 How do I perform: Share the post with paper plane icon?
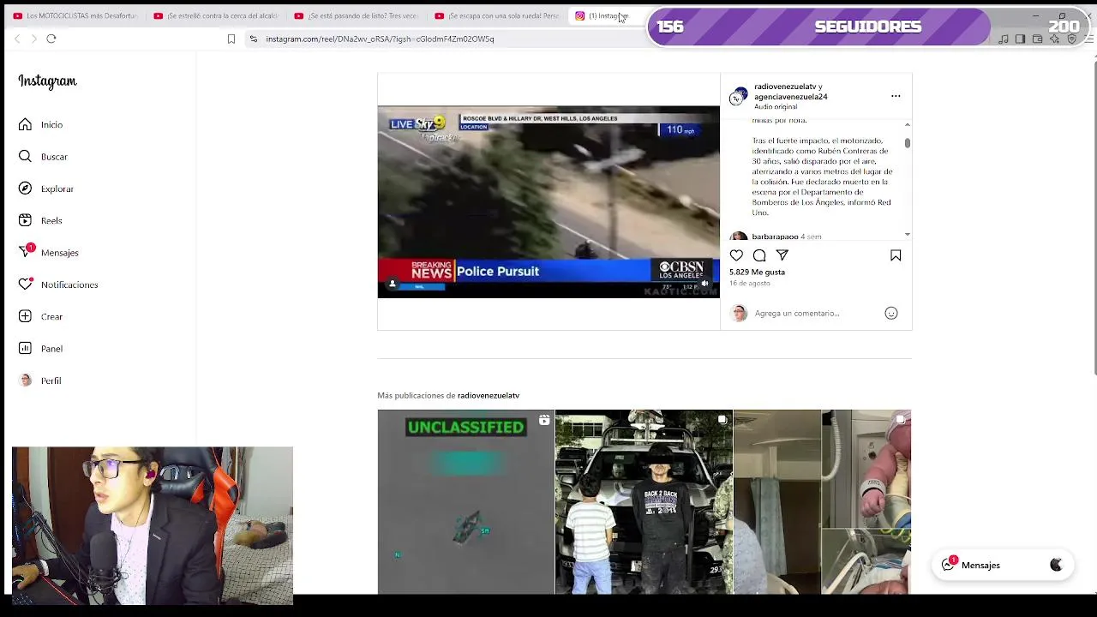tap(782, 255)
